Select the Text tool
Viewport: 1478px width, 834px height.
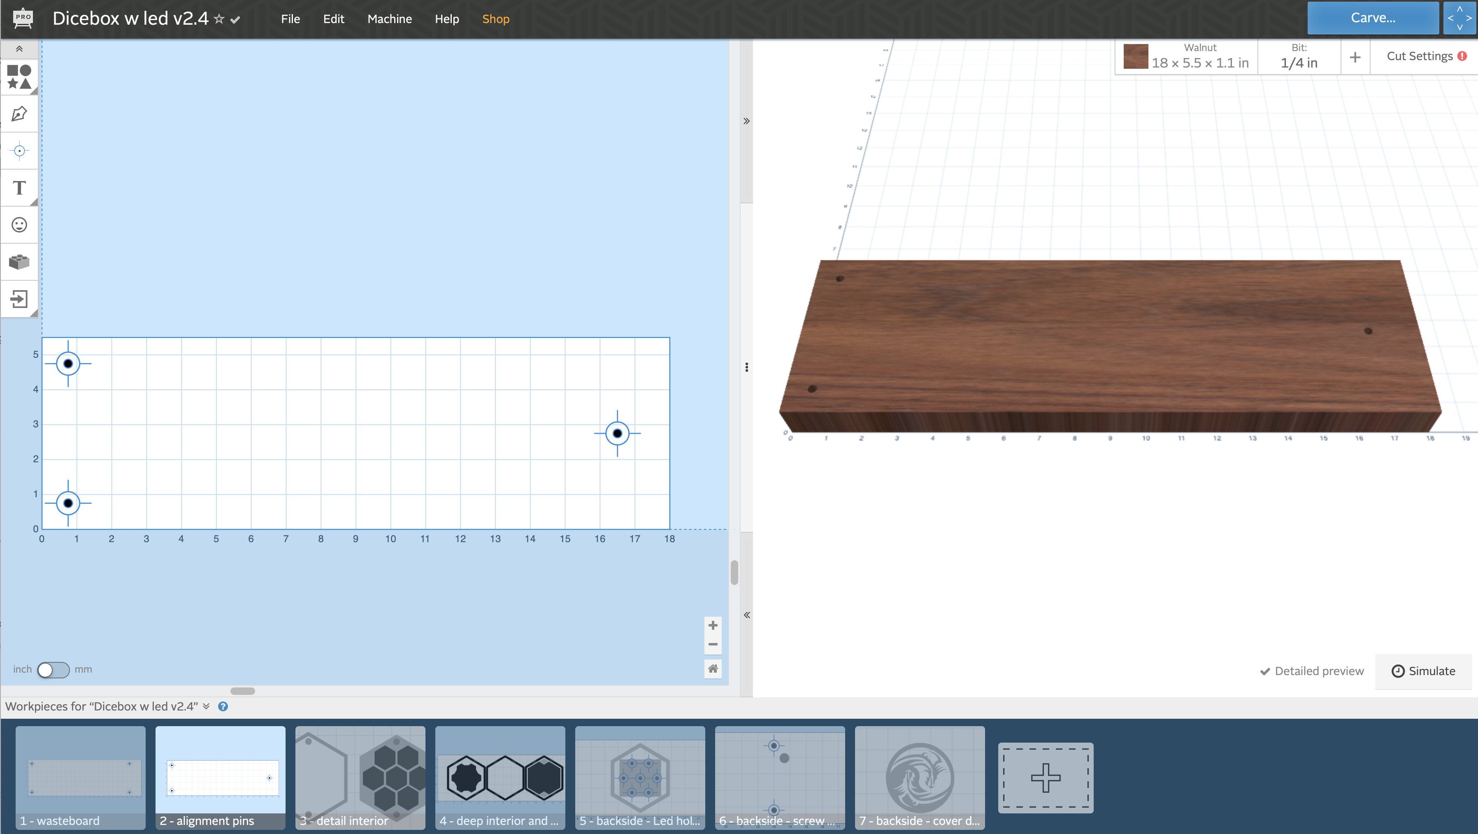pyautogui.click(x=19, y=188)
